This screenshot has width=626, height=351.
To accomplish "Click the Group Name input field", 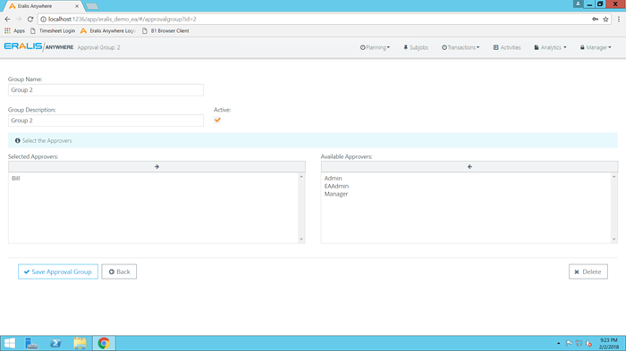I will [x=106, y=89].
